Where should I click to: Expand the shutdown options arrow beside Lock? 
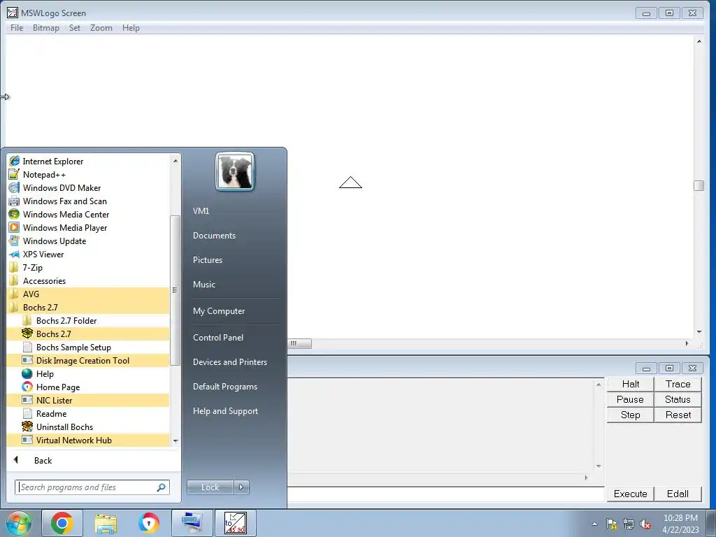[x=241, y=487]
